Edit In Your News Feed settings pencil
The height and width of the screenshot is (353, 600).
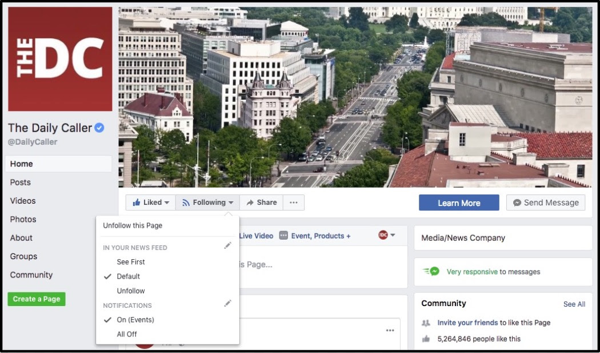coord(227,245)
